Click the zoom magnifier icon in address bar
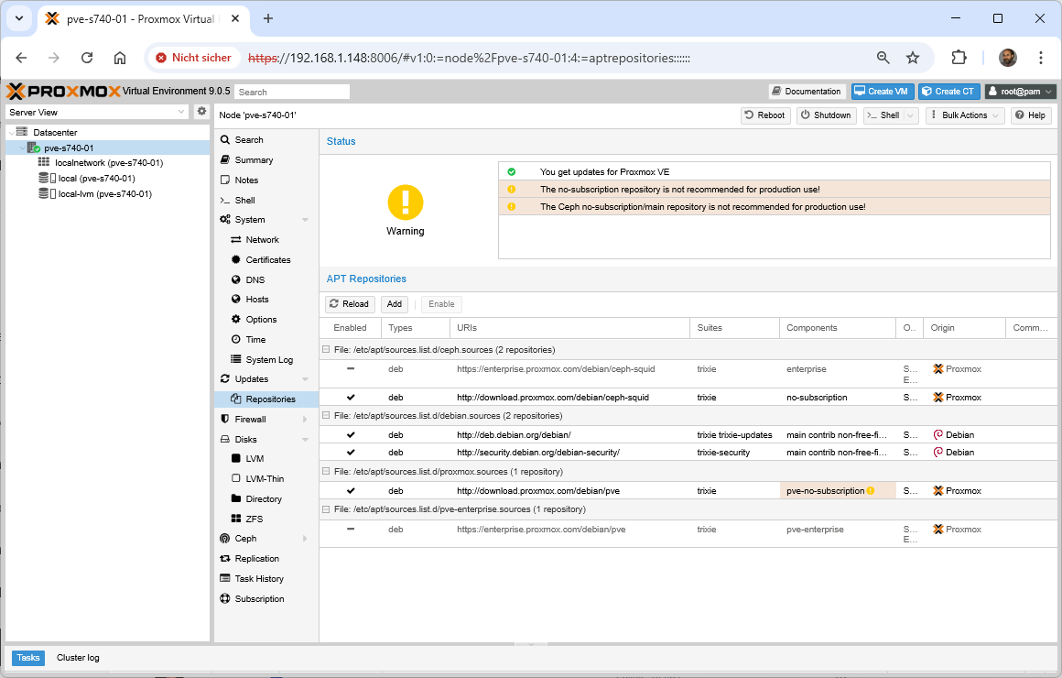 pos(883,58)
